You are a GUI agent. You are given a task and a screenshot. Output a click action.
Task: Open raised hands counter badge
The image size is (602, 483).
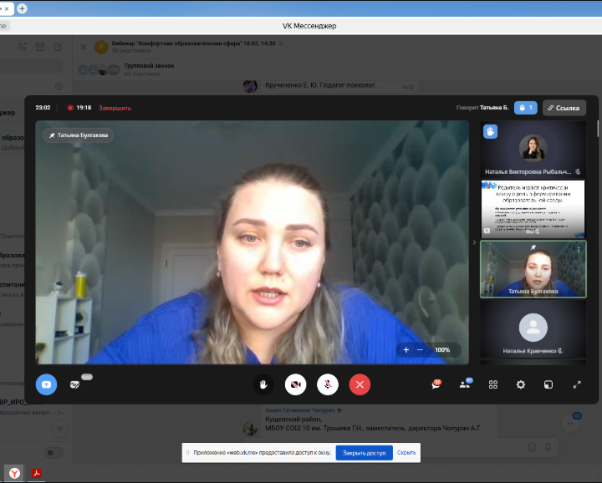[525, 108]
